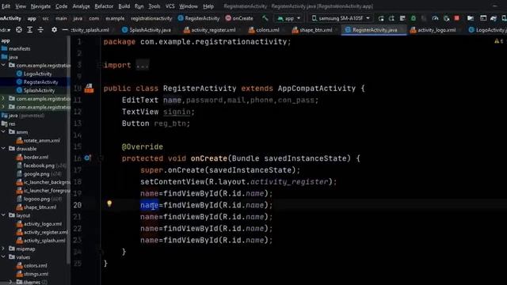Click the Apply Code Changes icon

click(402, 18)
